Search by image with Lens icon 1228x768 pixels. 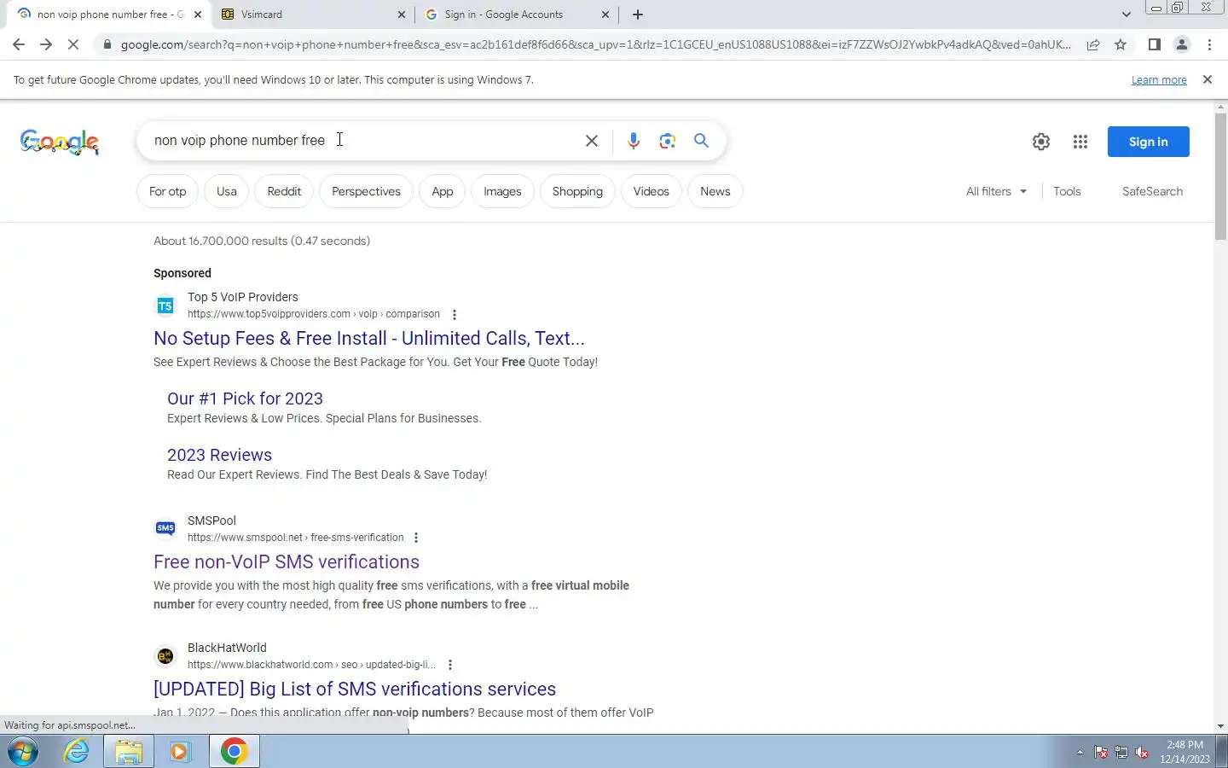tap(667, 141)
